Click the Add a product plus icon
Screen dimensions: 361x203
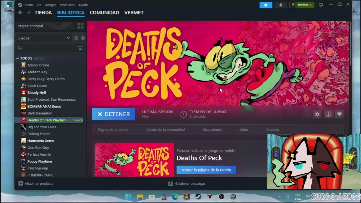click(21, 184)
